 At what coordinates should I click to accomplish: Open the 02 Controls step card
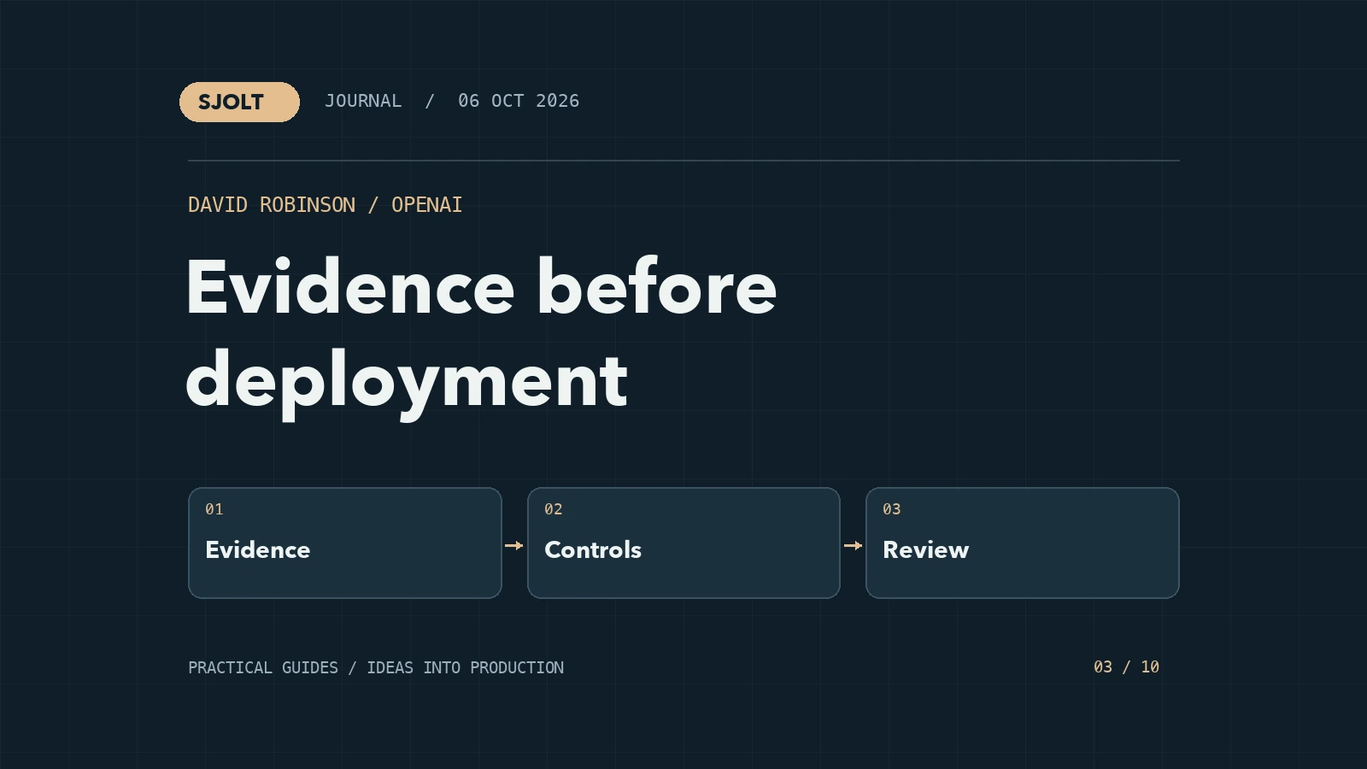click(683, 543)
